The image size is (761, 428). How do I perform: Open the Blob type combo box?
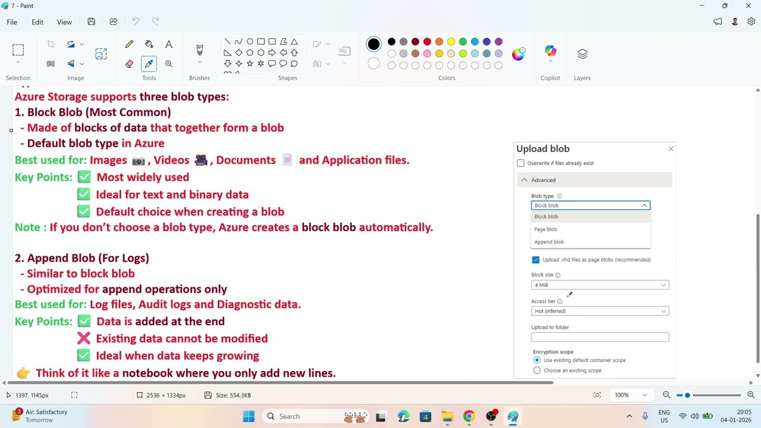(590, 206)
